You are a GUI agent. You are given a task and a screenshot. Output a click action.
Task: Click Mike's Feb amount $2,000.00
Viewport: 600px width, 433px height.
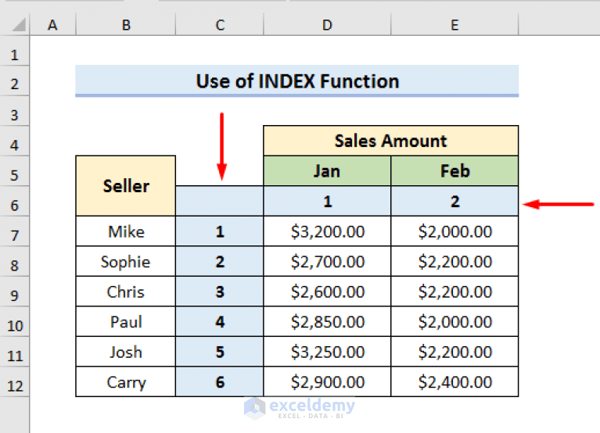[454, 231]
